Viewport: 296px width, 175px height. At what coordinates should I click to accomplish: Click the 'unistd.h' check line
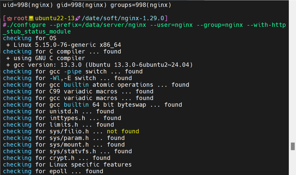click(x=58, y=112)
